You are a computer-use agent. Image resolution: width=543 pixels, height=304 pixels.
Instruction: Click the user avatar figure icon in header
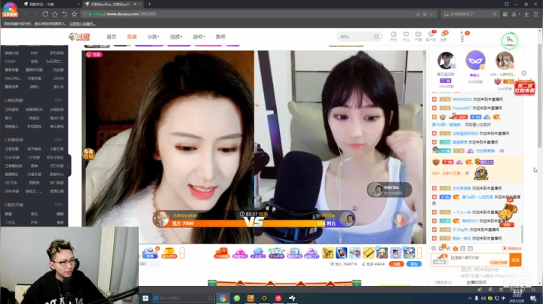[462, 37]
